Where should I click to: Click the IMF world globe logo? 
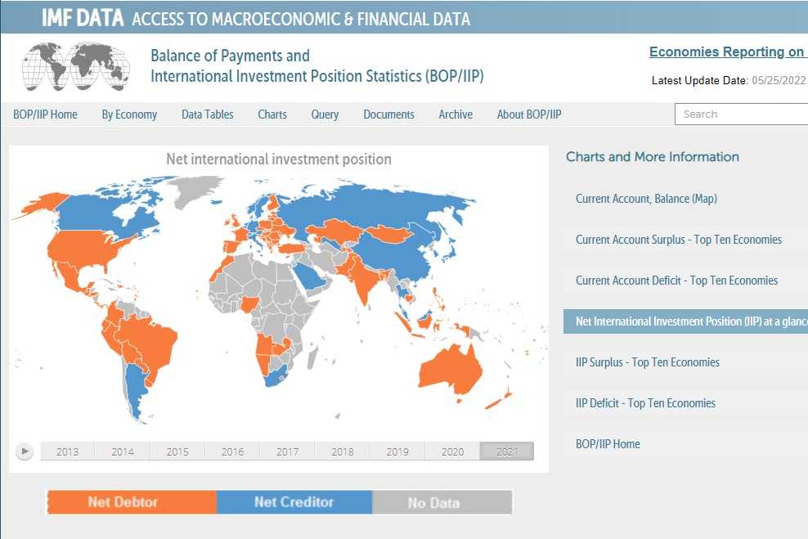[76, 67]
